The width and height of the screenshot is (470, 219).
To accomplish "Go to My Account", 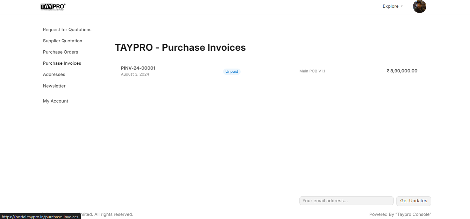I will coord(55,101).
